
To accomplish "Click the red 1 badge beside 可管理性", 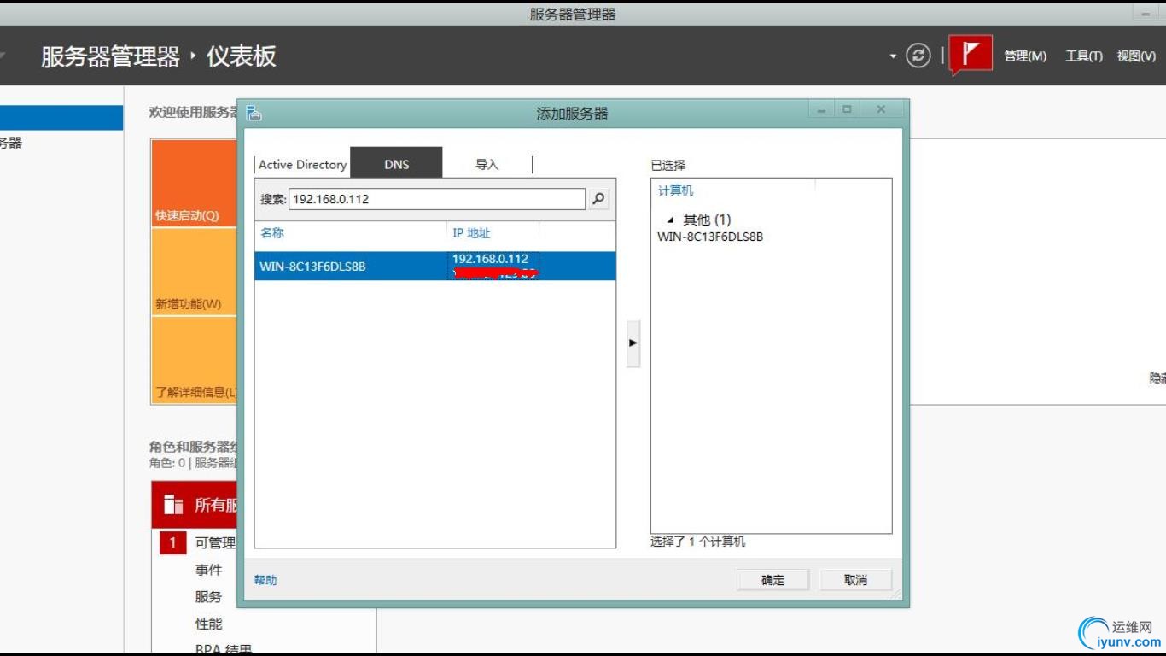I will click(x=172, y=542).
